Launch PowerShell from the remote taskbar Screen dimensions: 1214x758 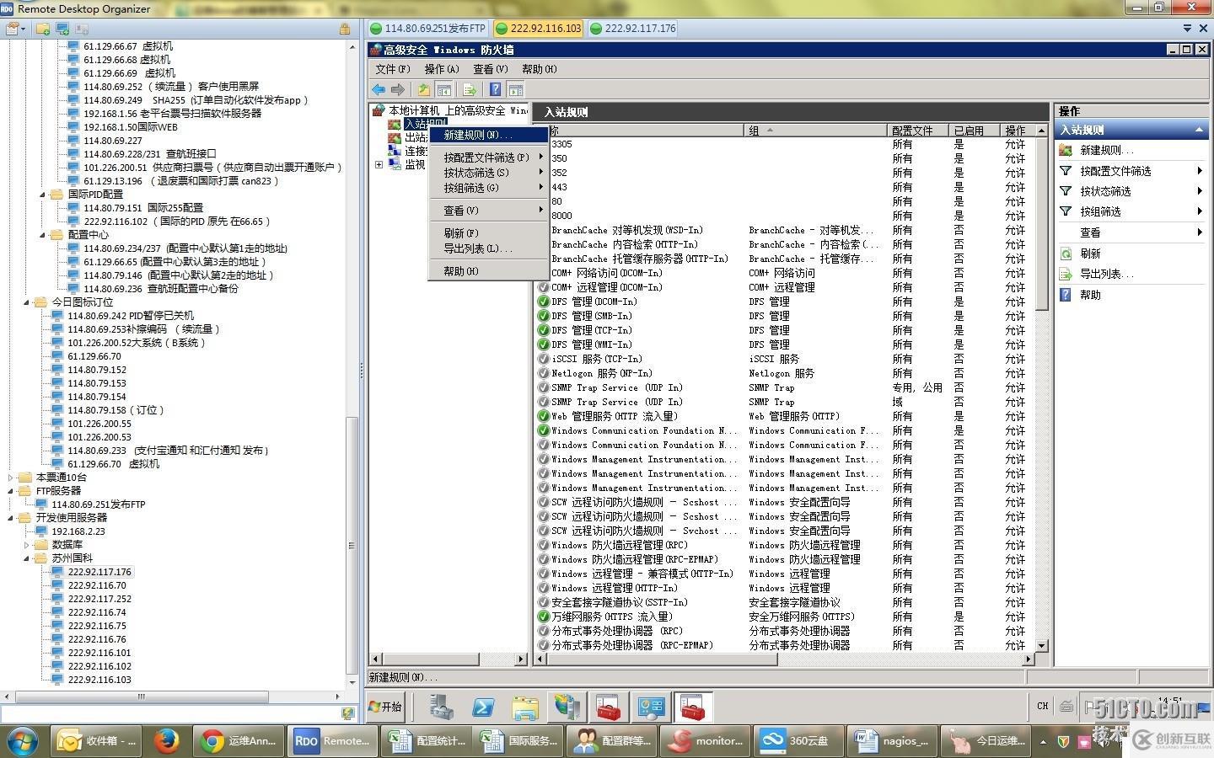pyautogui.click(x=483, y=707)
